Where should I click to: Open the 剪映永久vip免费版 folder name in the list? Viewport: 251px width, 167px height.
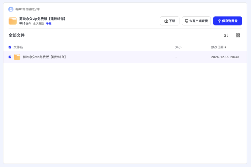pyautogui.click(x=44, y=57)
